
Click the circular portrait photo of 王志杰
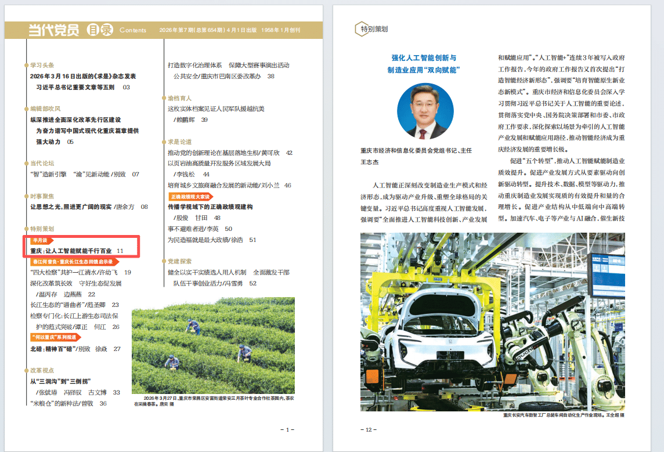[425, 111]
